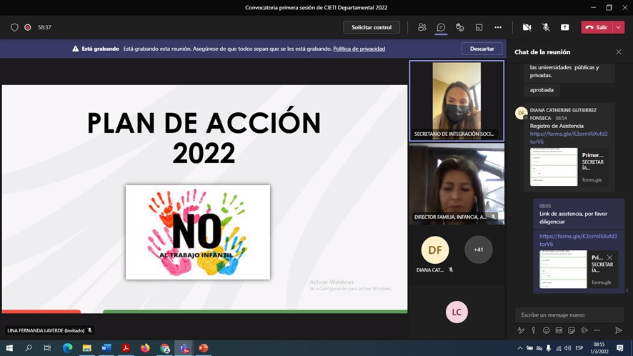This screenshot has height=356, width=633.
Task: Open more actions ellipsis in meeting toolbar
Action: coord(498,27)
